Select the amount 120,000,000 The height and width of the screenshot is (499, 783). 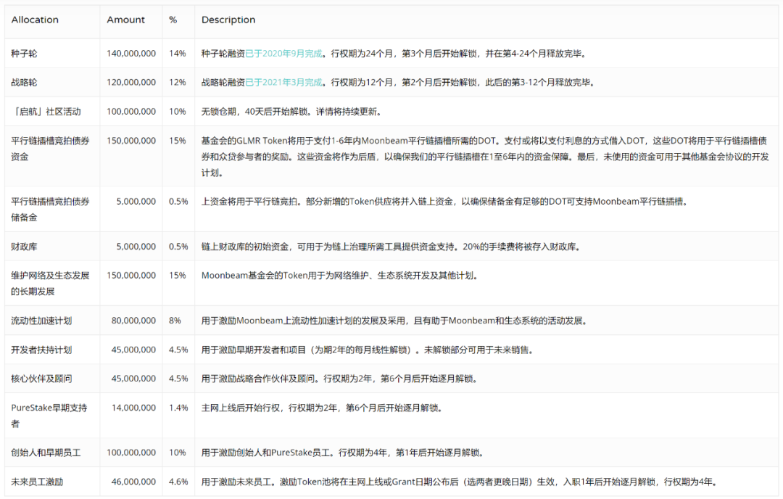tap(130, 83)
